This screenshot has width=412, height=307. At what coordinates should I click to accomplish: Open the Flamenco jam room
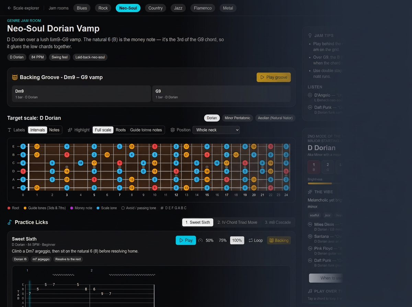coord(203,8)
